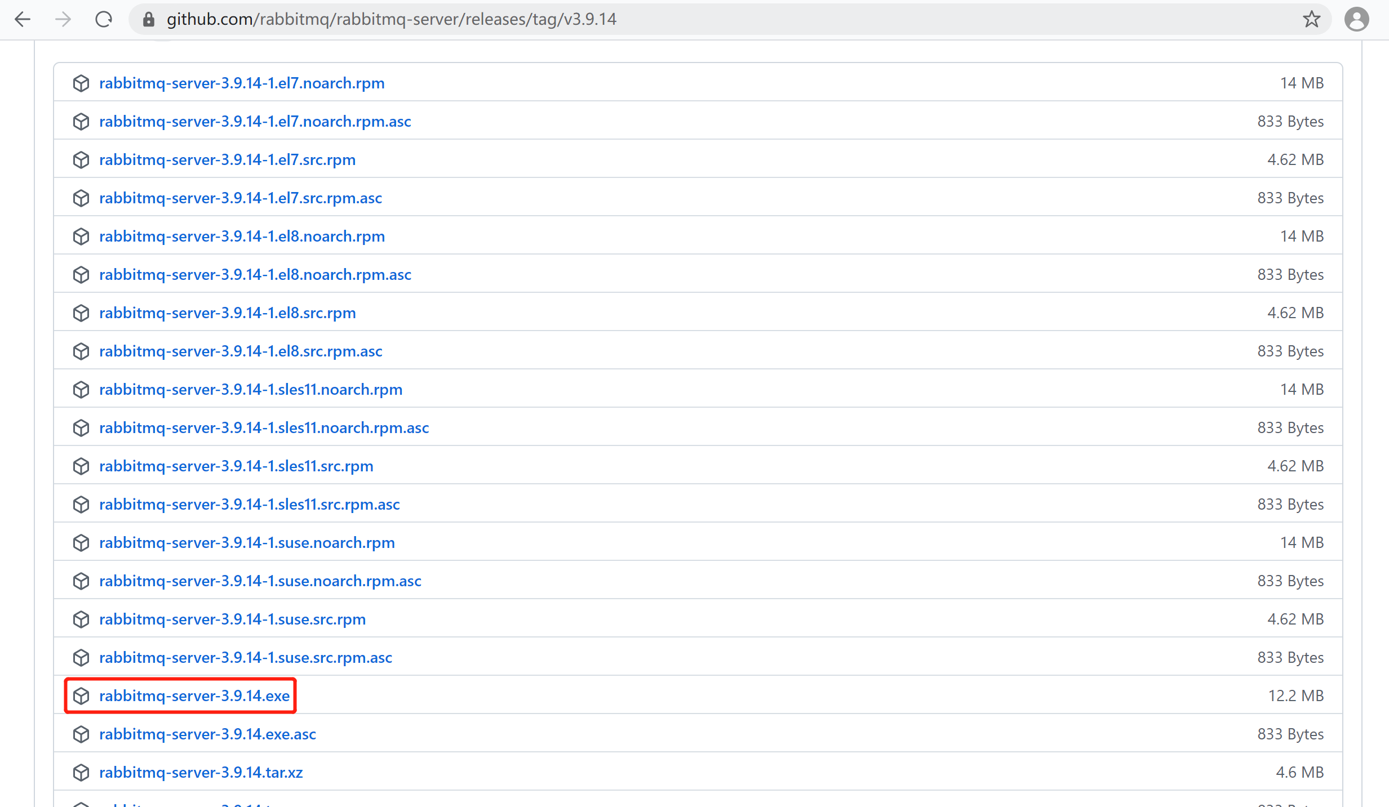Click the padlock site security icon
This screenshot has width=1389, height=807.
pyautogui.click(x=149, y=20)
